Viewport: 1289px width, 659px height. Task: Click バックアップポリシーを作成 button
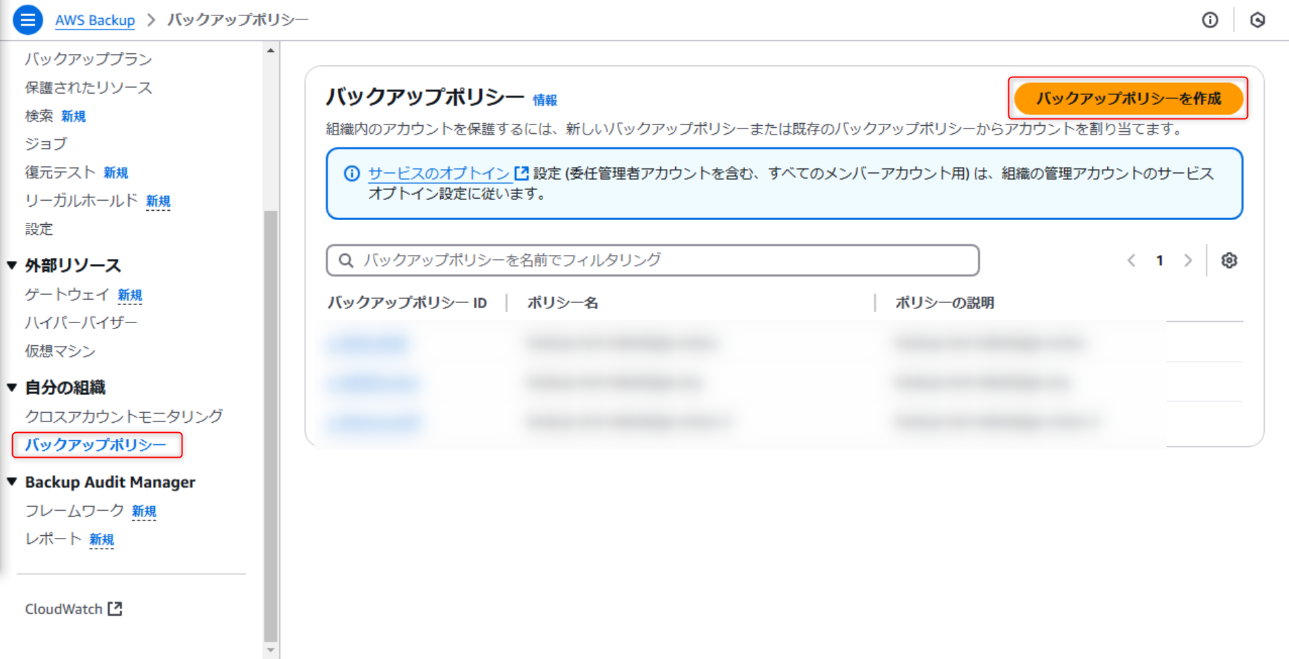tap(1128, 98)
